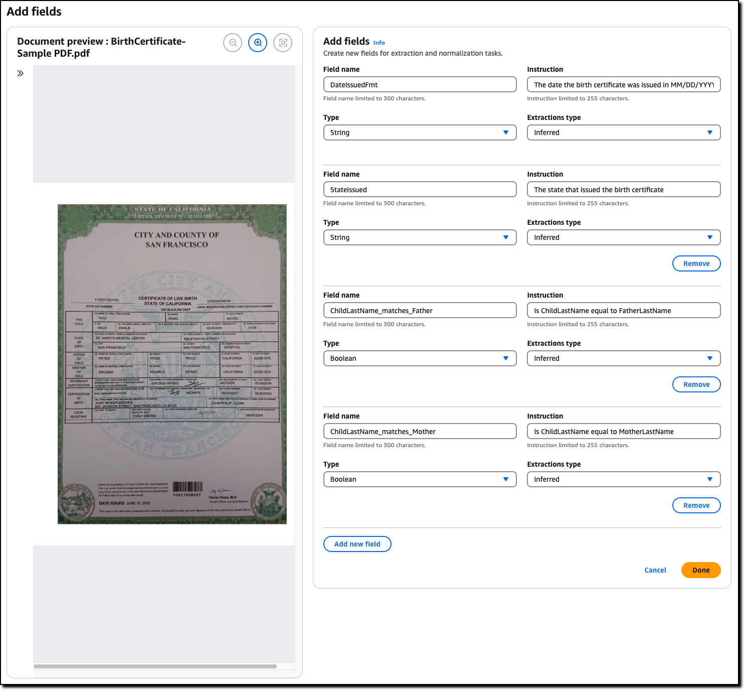Click the fit-to-screen preview icon

point(283,43)
